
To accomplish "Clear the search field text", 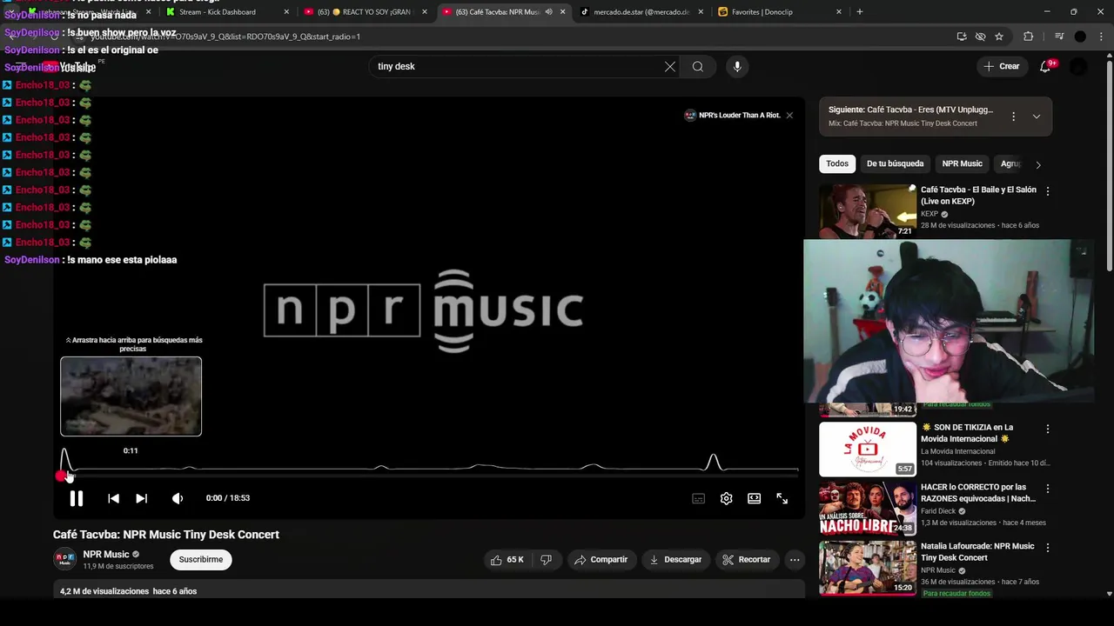I will coord(670,66).
